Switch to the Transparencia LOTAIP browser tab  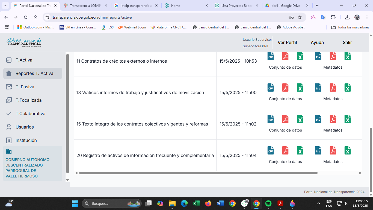[x=85, y=5]
